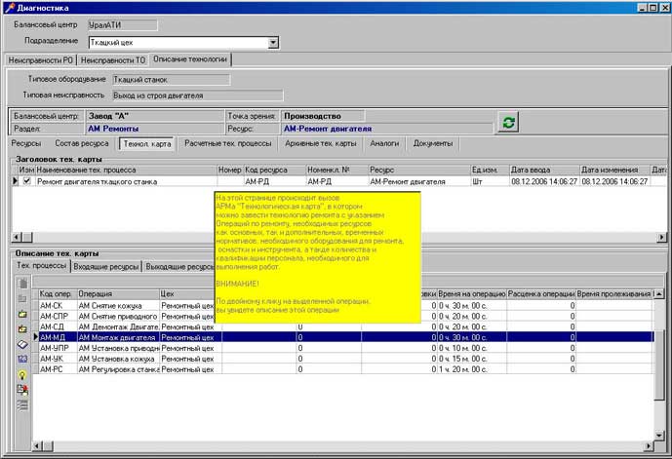
Task: Switch to the Аналоги tab
Action: point(384,143)
